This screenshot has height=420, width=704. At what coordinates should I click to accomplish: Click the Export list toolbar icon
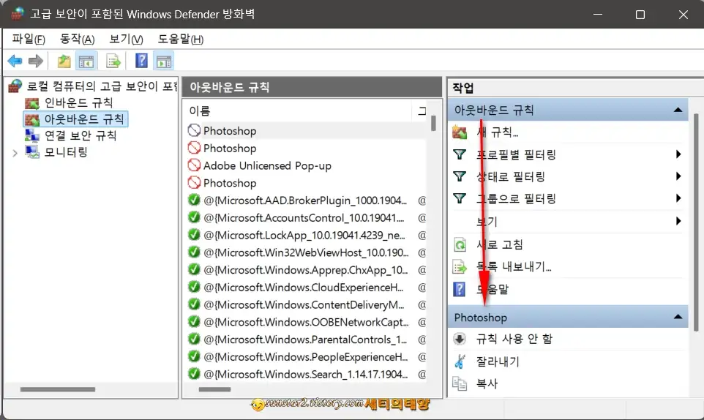tap(113, 61)
